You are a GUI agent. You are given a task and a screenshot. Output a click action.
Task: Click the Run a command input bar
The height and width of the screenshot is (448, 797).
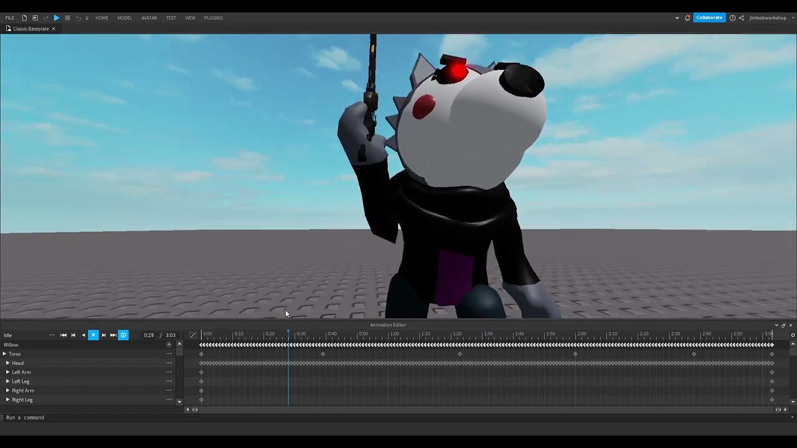coord(398,418)
